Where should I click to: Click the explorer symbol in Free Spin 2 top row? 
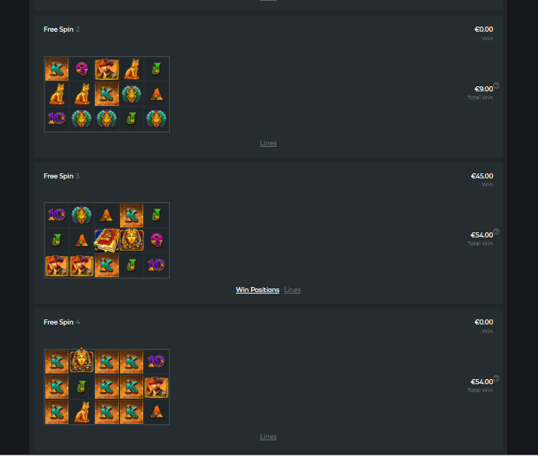[106, 69]
